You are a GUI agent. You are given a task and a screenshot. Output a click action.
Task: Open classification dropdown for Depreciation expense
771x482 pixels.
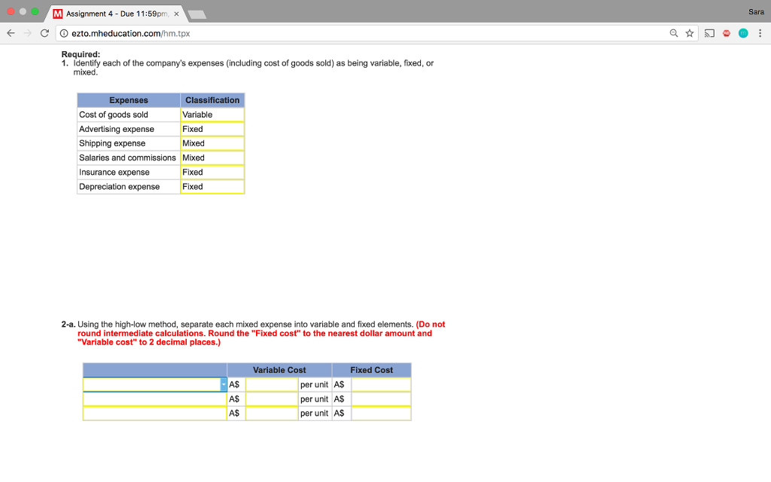212,187
